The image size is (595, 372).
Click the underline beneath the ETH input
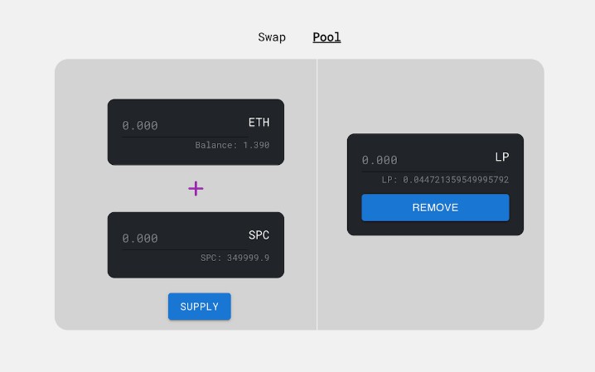tap(196, 138)
